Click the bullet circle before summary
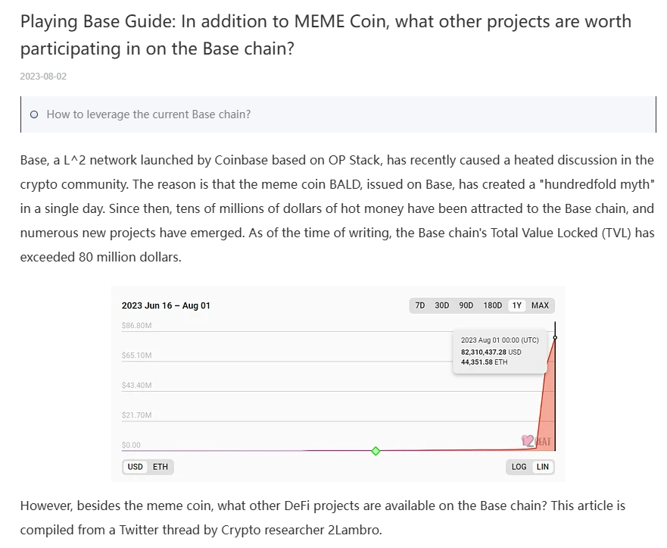This screenshot has height=548, width=667. click(x=34, y=114)
